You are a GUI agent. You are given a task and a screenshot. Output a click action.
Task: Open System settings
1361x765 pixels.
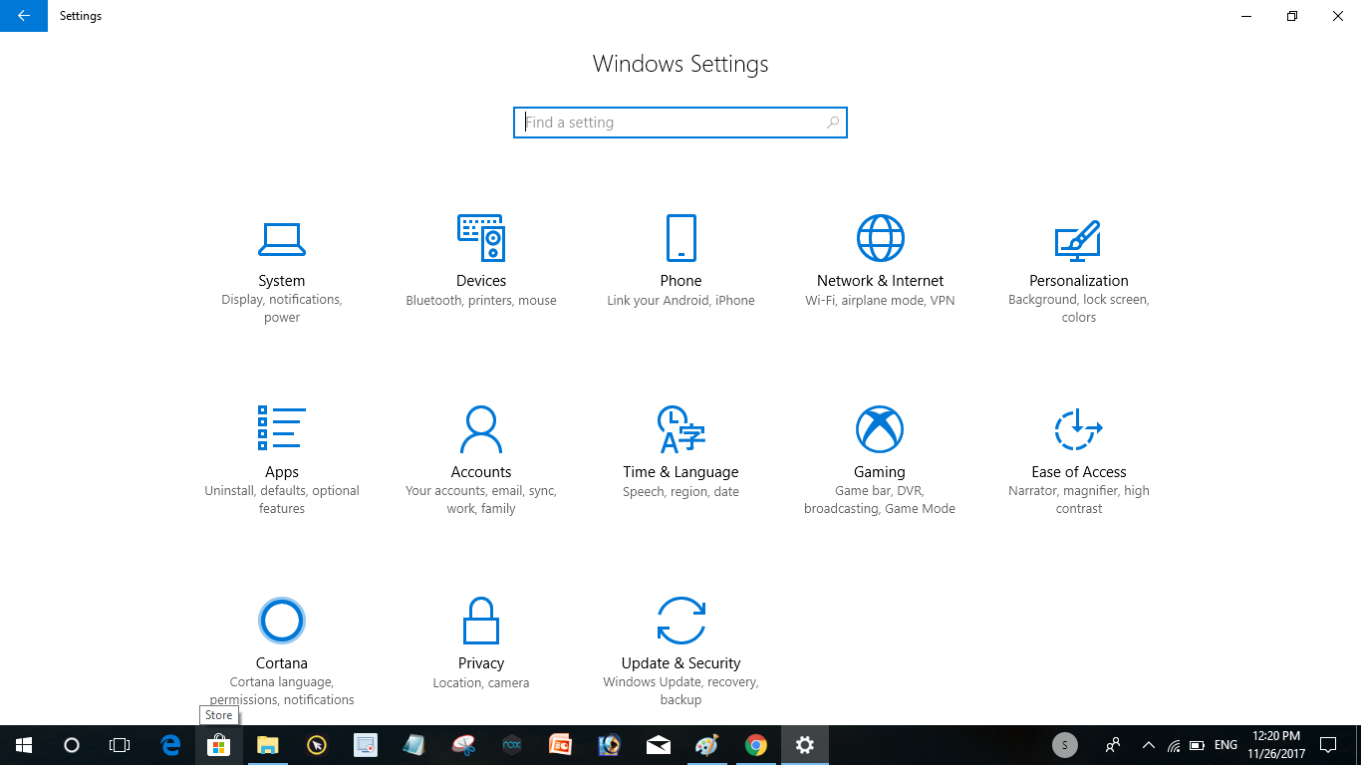pyautogui.click(x=282, y=259)
